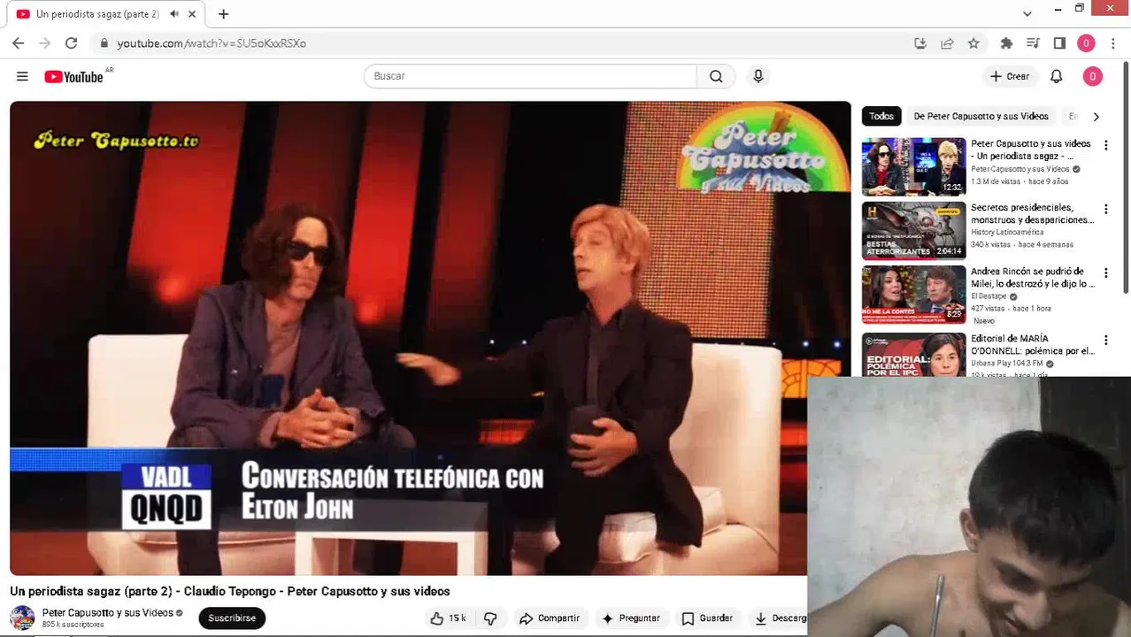
Task: Reload the current page
Action: pos(71,42)
